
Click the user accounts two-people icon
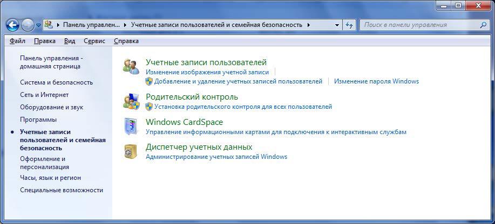pyautogui.click(x=131, y=66)
